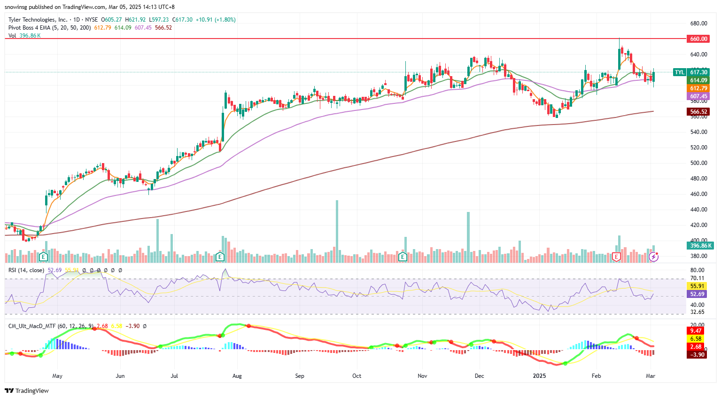
Task: Click the close value C617.30 in legend
Action: pos(182,20)
